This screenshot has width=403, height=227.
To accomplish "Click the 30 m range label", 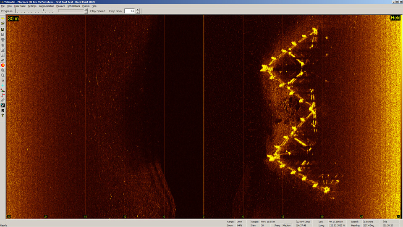I will pyautogui.click(x=13, y=19).
